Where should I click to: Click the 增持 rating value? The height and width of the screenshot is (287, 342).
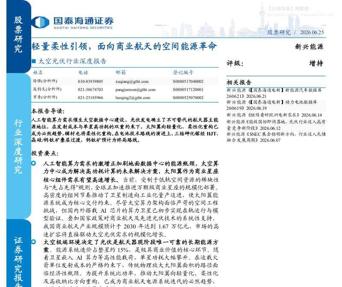point(316,63)
